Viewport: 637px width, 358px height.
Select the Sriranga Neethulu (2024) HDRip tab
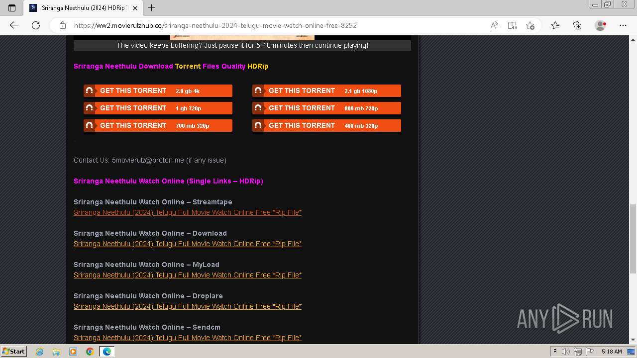(x=83, y=8)
